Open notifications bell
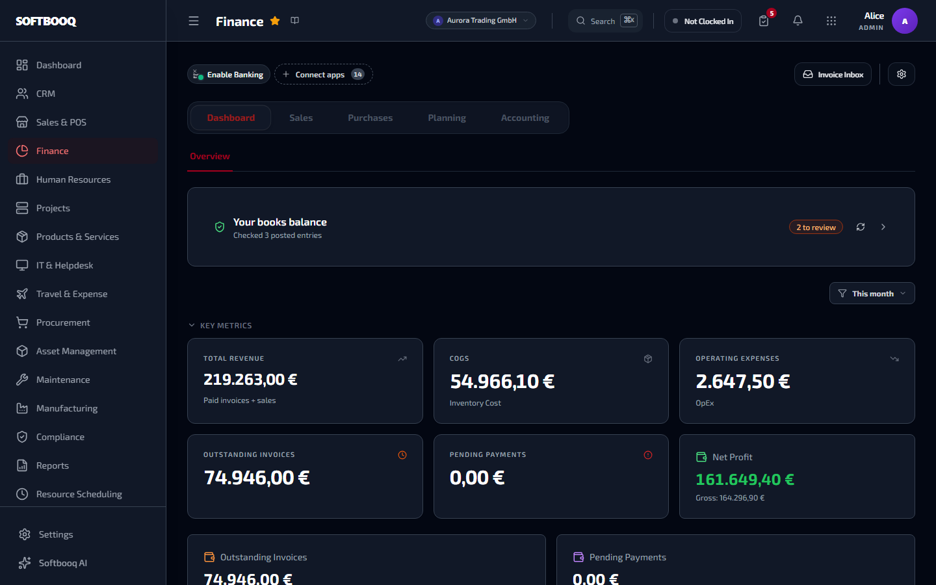This screenshot has width=936, height=585. click(798, 21)
